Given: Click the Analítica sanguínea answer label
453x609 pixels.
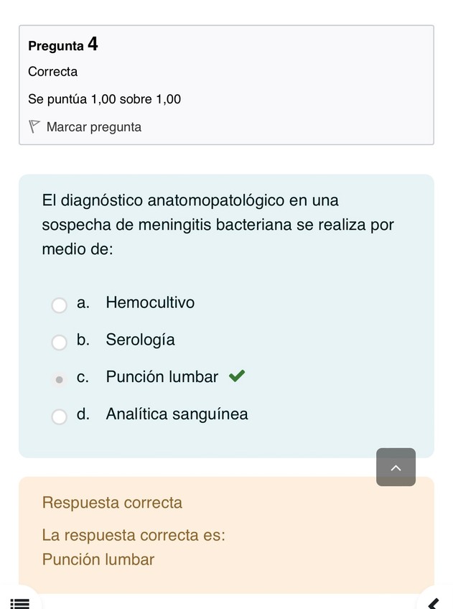Looking at the screenshot, I should pyautogui.click(x=177, y=414).
